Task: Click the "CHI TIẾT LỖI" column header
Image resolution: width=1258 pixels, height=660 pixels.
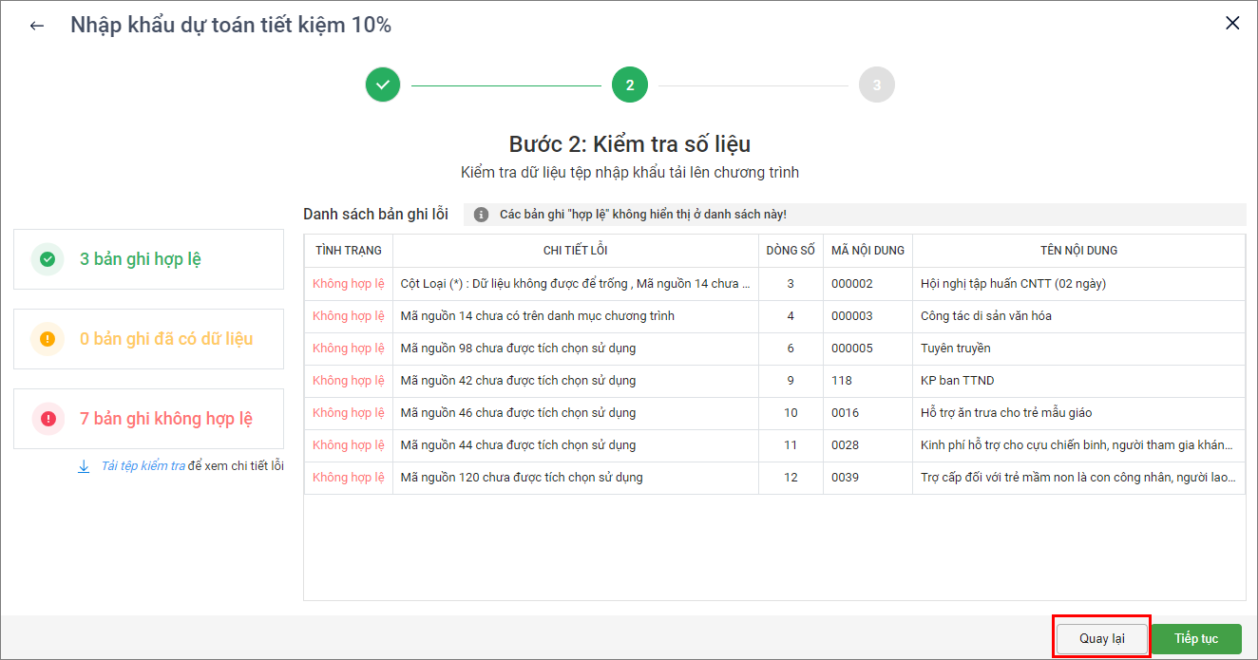Action: point(575,251)
